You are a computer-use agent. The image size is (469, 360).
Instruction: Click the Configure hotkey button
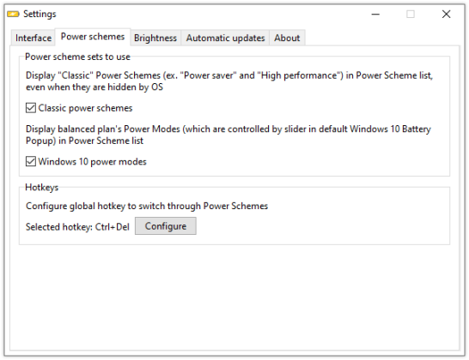pos(166,226)
